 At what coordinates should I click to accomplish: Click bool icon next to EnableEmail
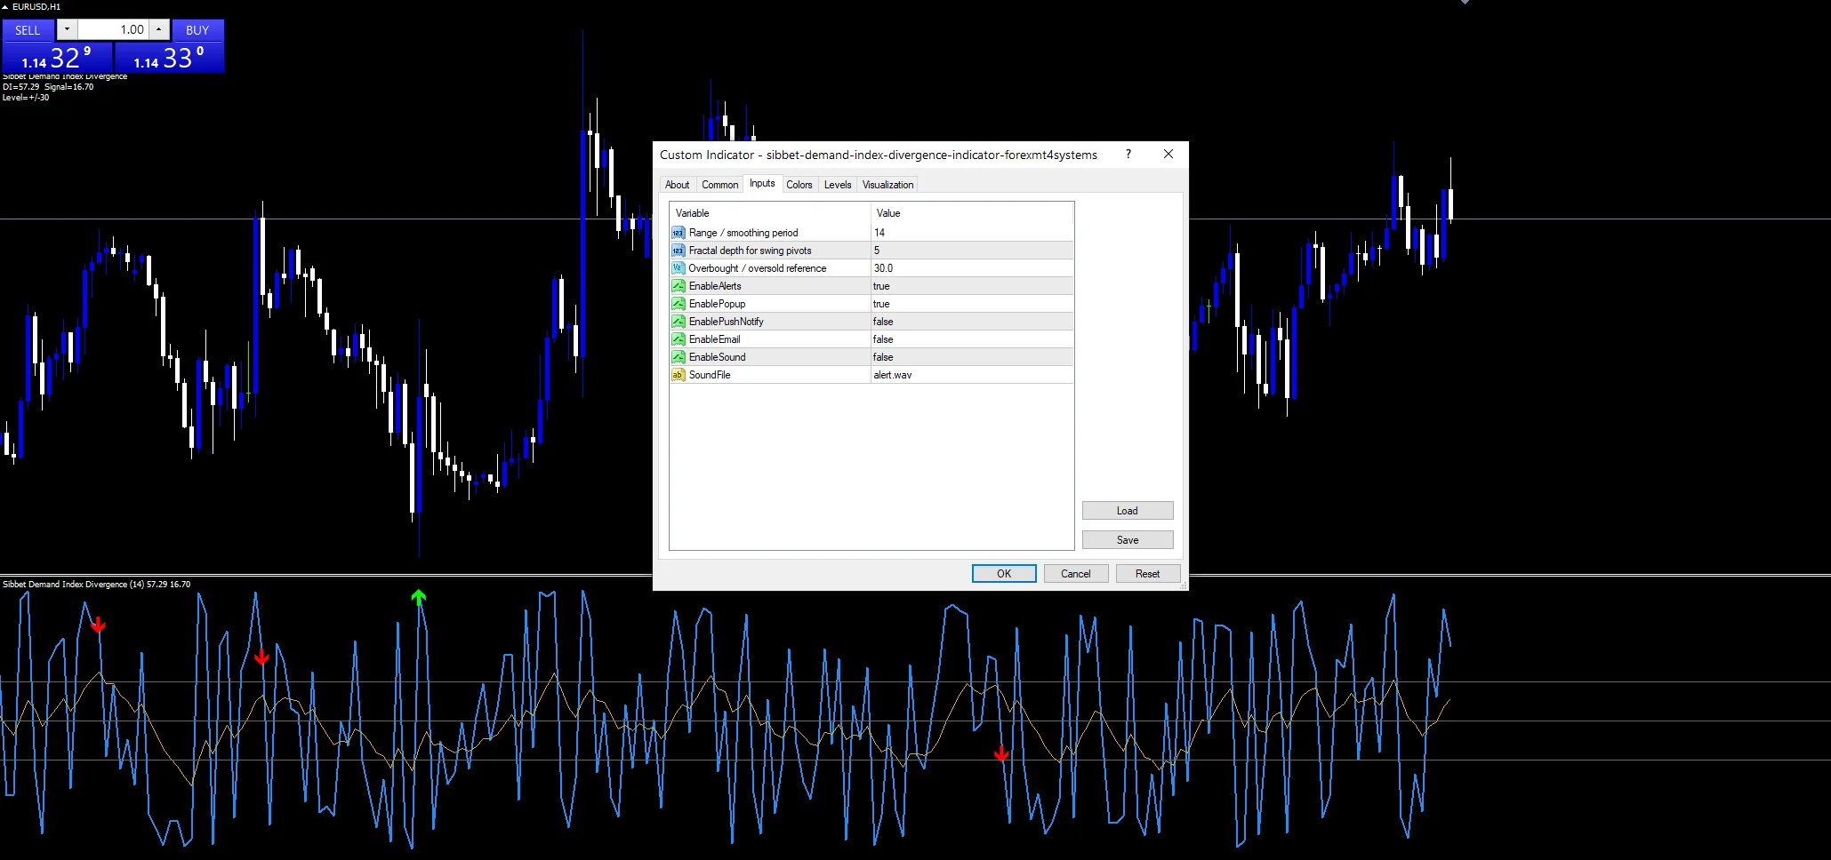[679, 339]
